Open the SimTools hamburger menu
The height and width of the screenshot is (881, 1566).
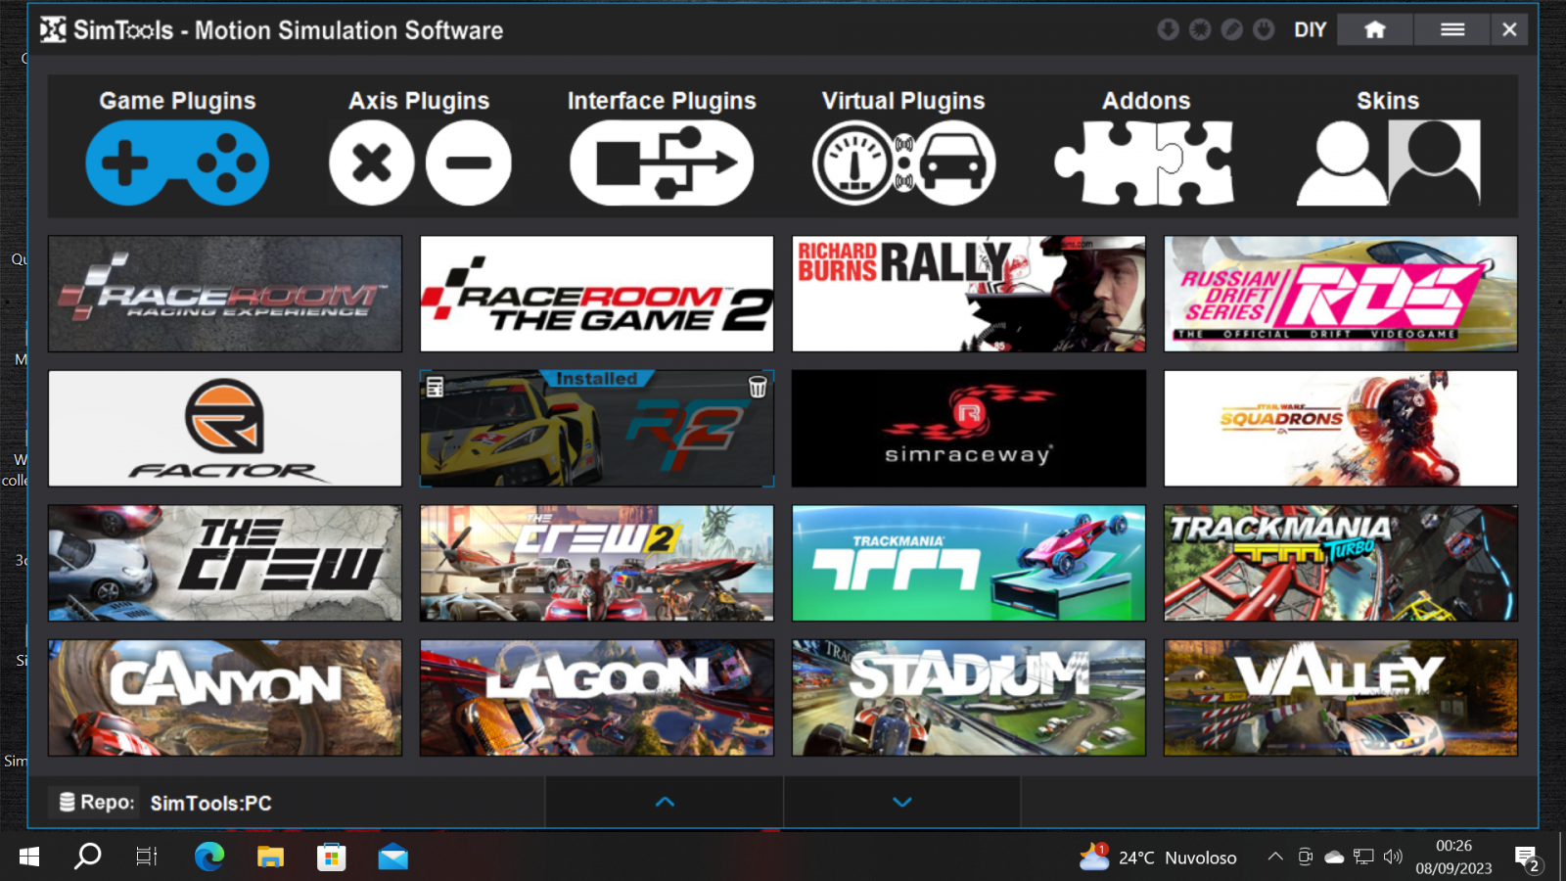(1452, 29)
